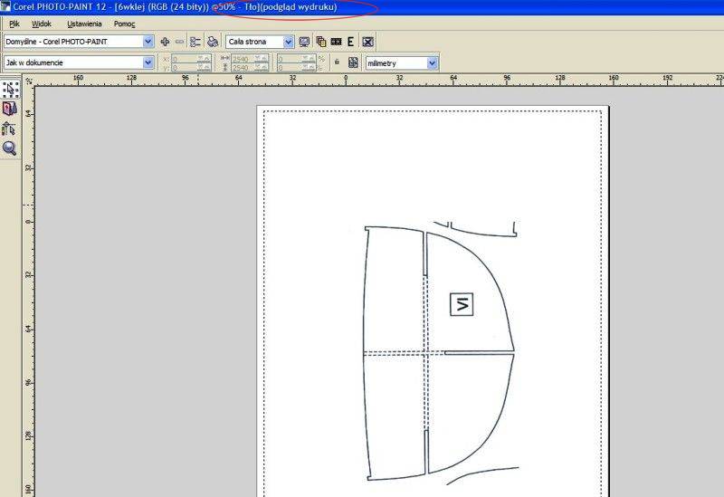The width and height of the screenshot is (724, 497).
Task: Select the Pick tool in the toolbox
Action: tap(10, 90)
